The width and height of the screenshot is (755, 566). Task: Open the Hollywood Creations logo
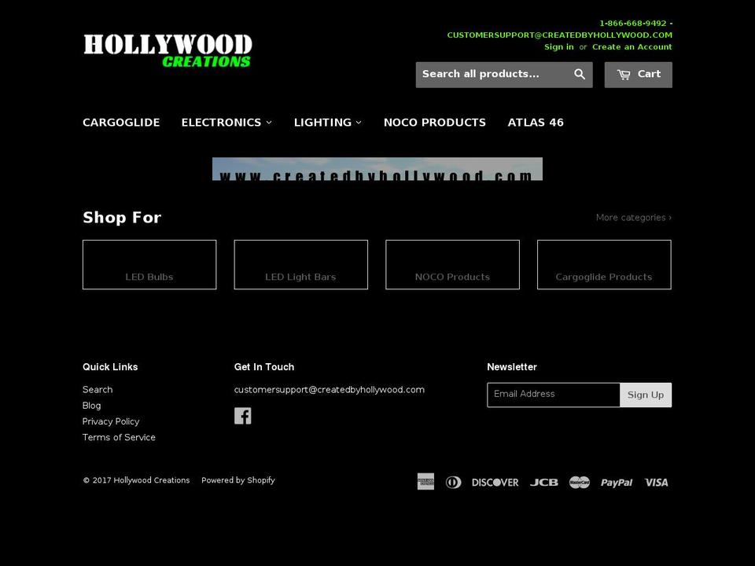coord(168,50)
